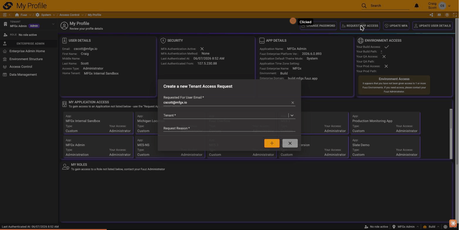Open the Fuuz breadcrumb dropdown arrow
The image size is (460, 230).
pos(30,15)
